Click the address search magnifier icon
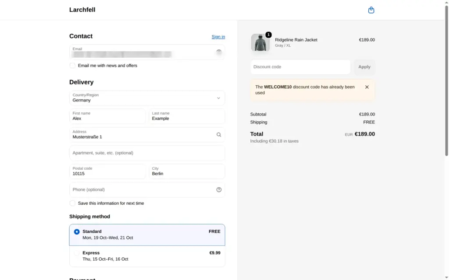 [219, 135]
